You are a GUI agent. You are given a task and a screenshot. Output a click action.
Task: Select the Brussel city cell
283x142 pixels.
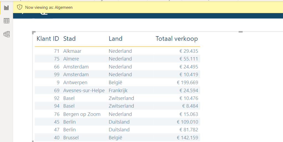71,138
